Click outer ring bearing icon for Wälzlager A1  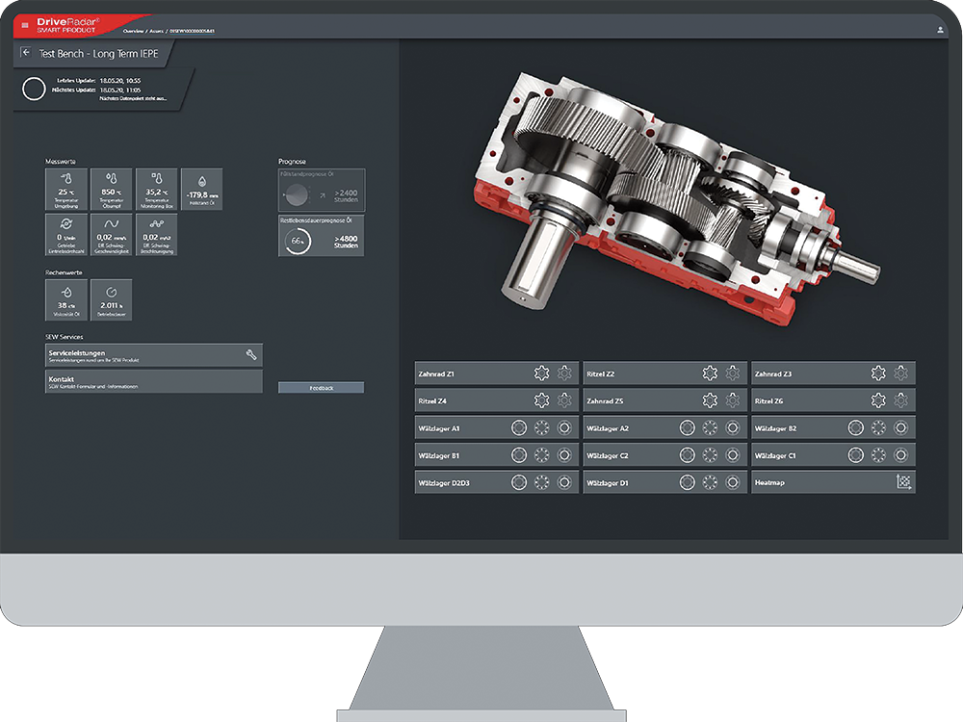(x=519, y=428)
